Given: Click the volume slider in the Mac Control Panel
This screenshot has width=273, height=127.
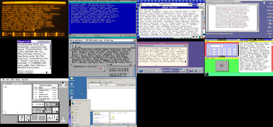Looking at the screenshot, I should [22, 117].
